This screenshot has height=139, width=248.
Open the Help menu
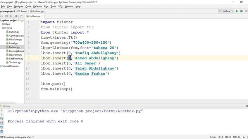tap(78, 7)
